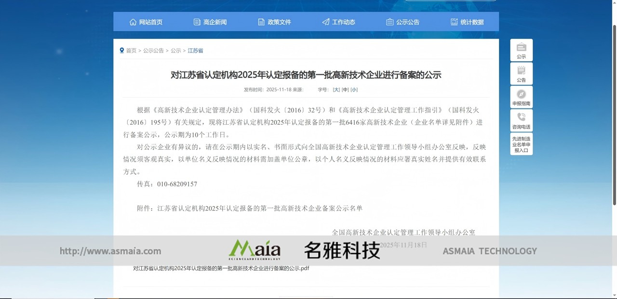Click the notice icon beside 公示公告
This screenshot has height=299, width=617.
click(x=389, y=22)
